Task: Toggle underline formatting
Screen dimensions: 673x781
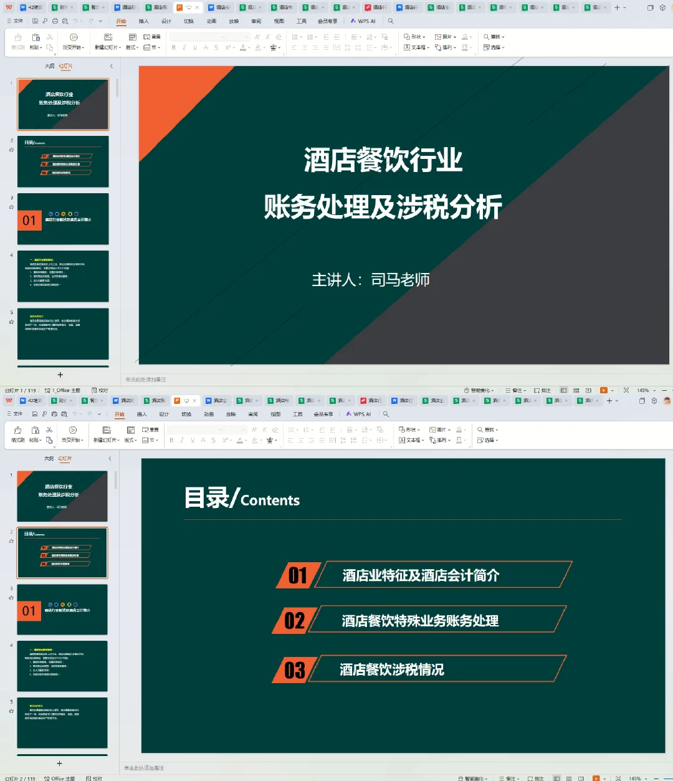Action: pos(194,47)
